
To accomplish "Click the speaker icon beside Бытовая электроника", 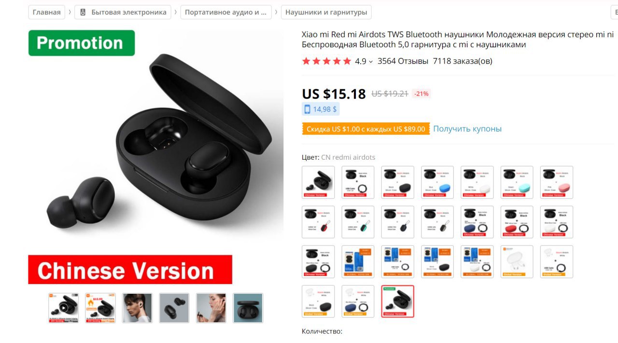I will click(x=83, y=13).
